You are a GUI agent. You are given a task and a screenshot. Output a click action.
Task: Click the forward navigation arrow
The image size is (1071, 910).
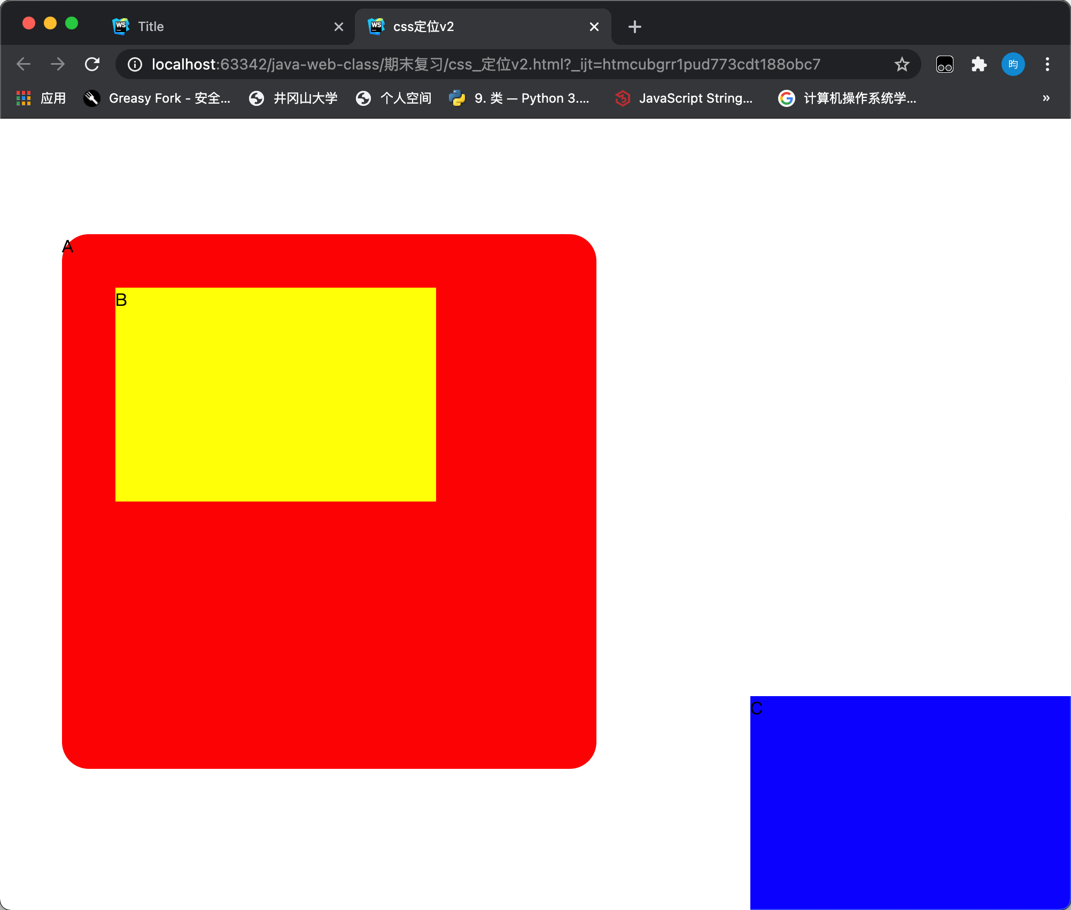pos(58,64)
